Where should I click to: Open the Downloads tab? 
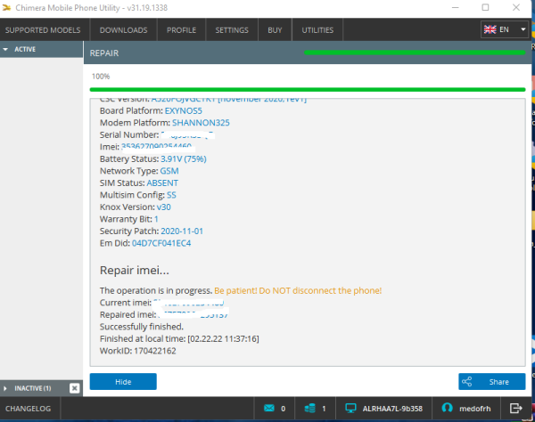pyautogui.click(x=124, y=30)
